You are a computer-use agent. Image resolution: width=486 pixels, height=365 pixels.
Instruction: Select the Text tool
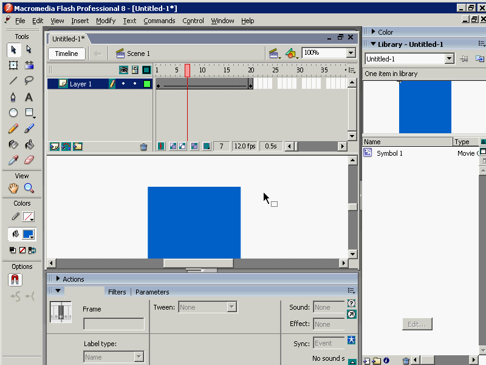[29, 97]
